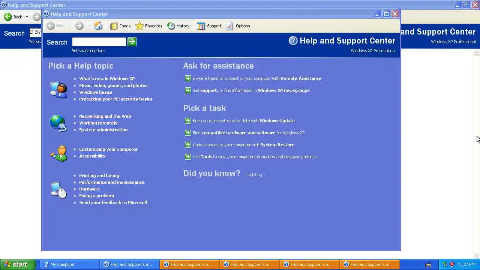Open System administration topic
Viewport: 480px width, 270px height.
(103, 130)
